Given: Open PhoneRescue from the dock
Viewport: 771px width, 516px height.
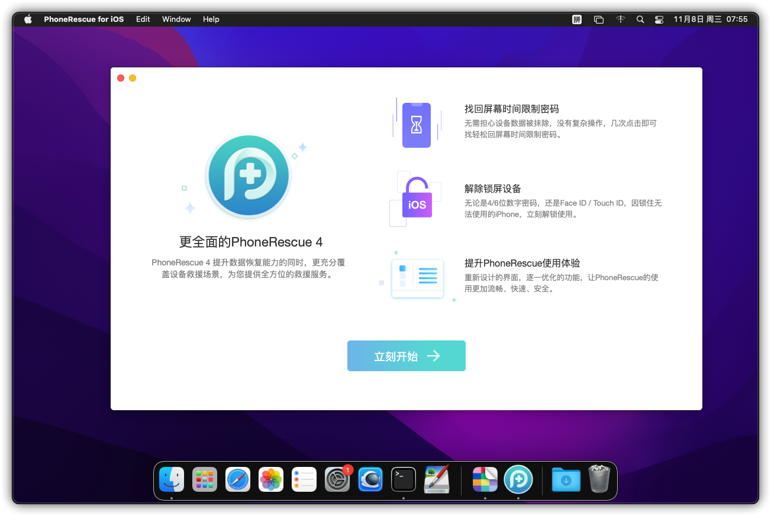Looking at the screenshot, I should tap(518, 479).
